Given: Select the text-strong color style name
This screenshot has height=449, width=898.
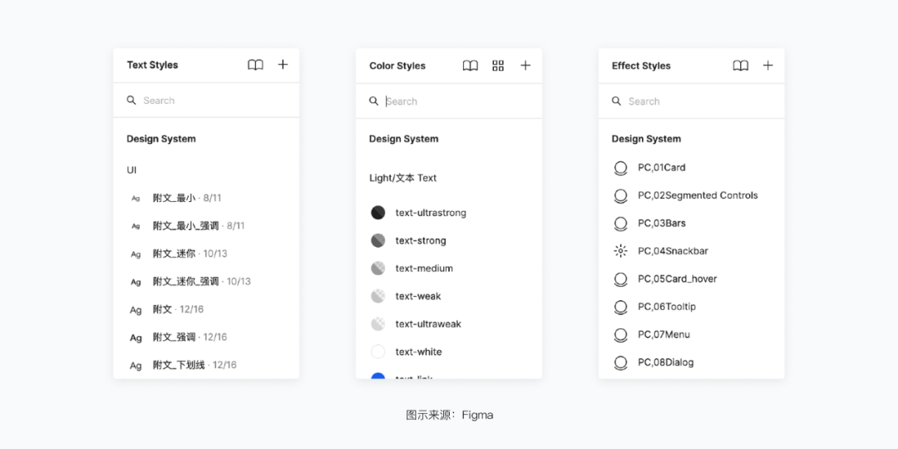Looking at the screenshot, I should [x=421, y=240].
